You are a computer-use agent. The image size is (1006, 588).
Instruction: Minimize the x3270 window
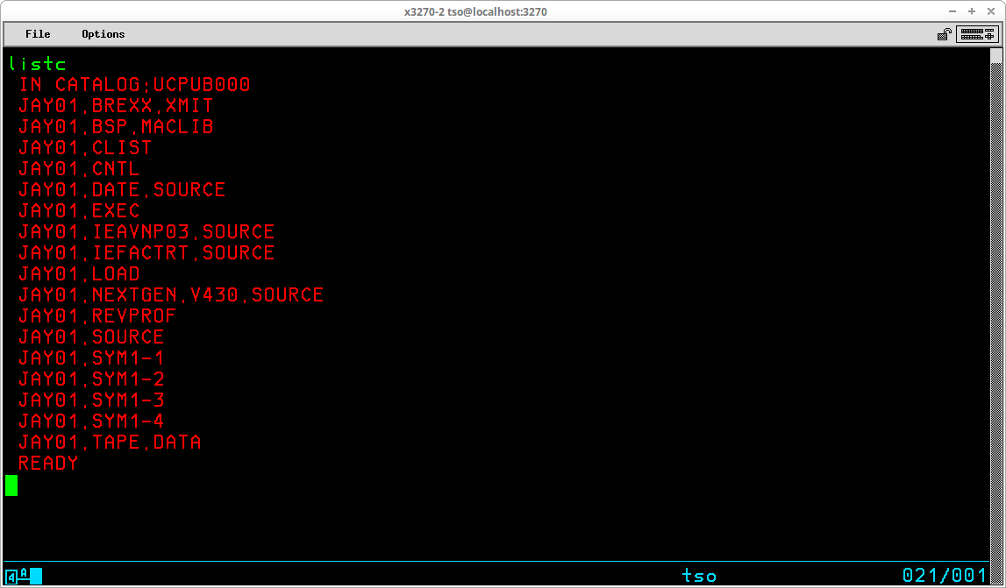(952, 11)
